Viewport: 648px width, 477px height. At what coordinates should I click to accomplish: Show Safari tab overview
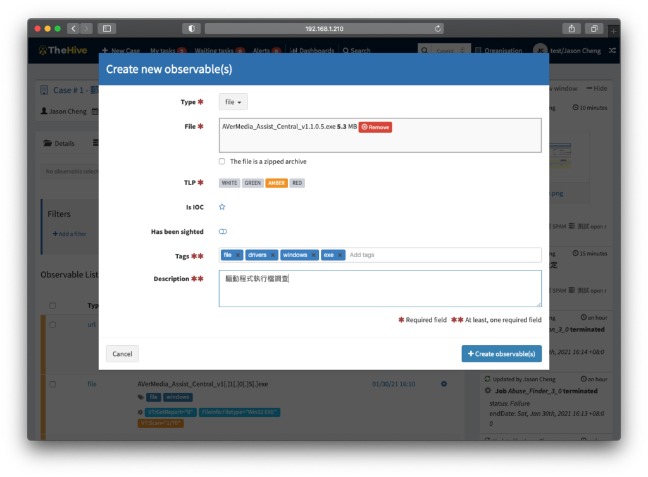[594, 29]
